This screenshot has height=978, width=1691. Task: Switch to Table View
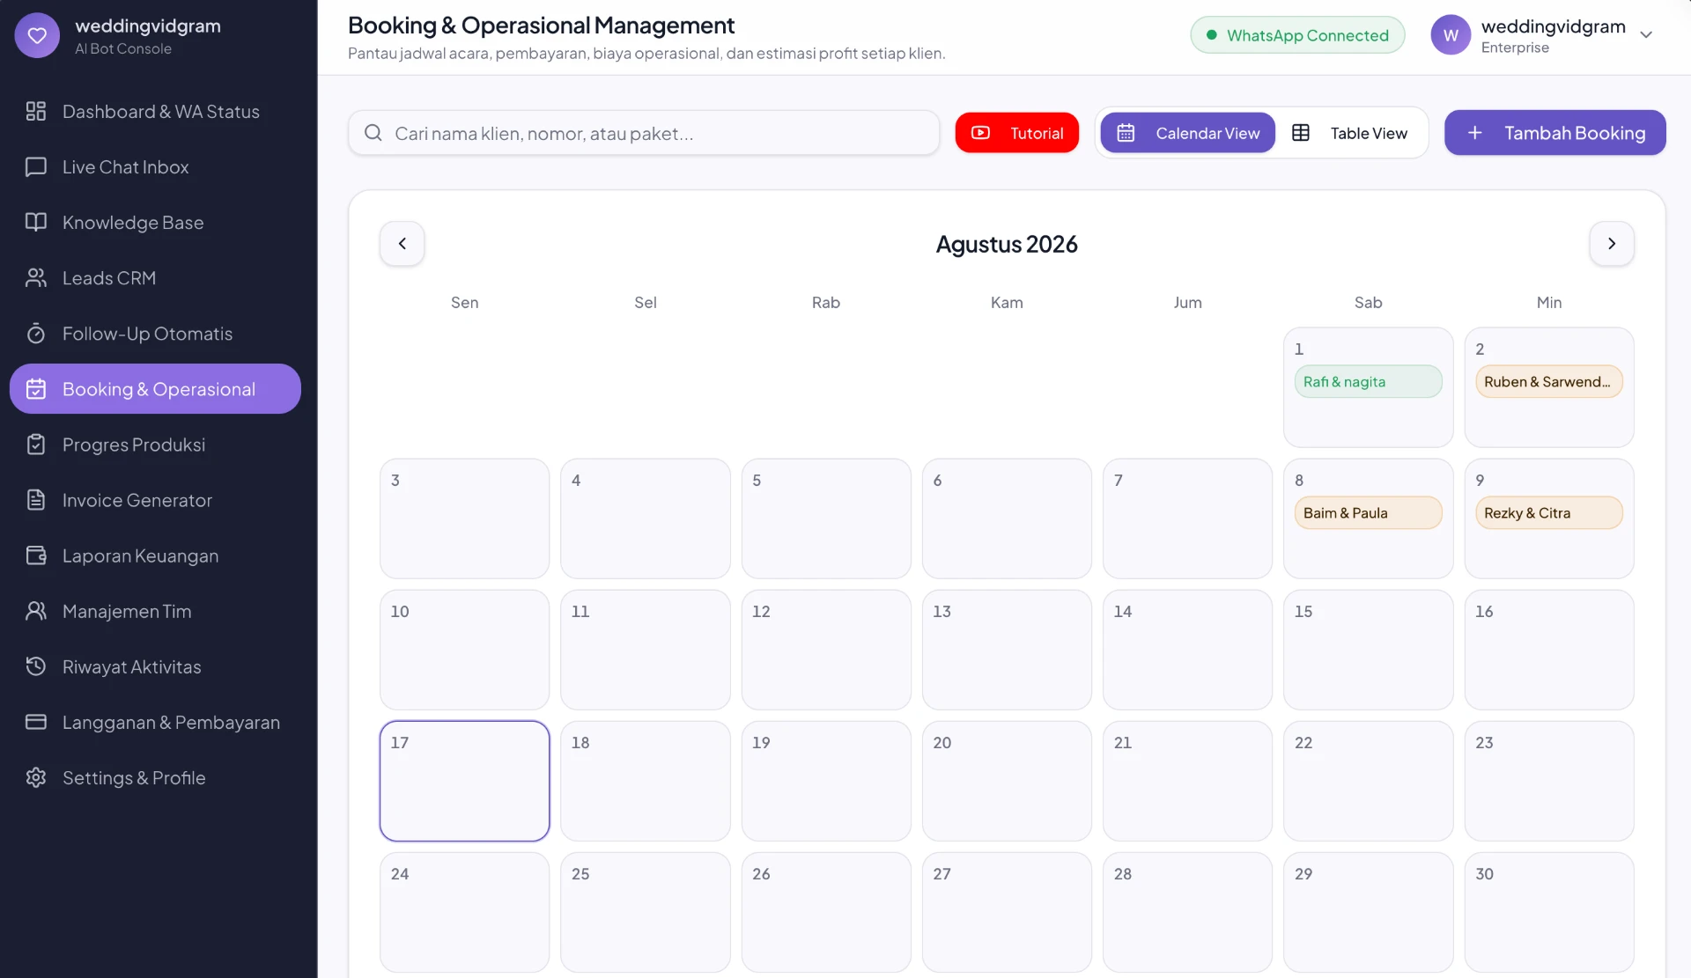1350,132
